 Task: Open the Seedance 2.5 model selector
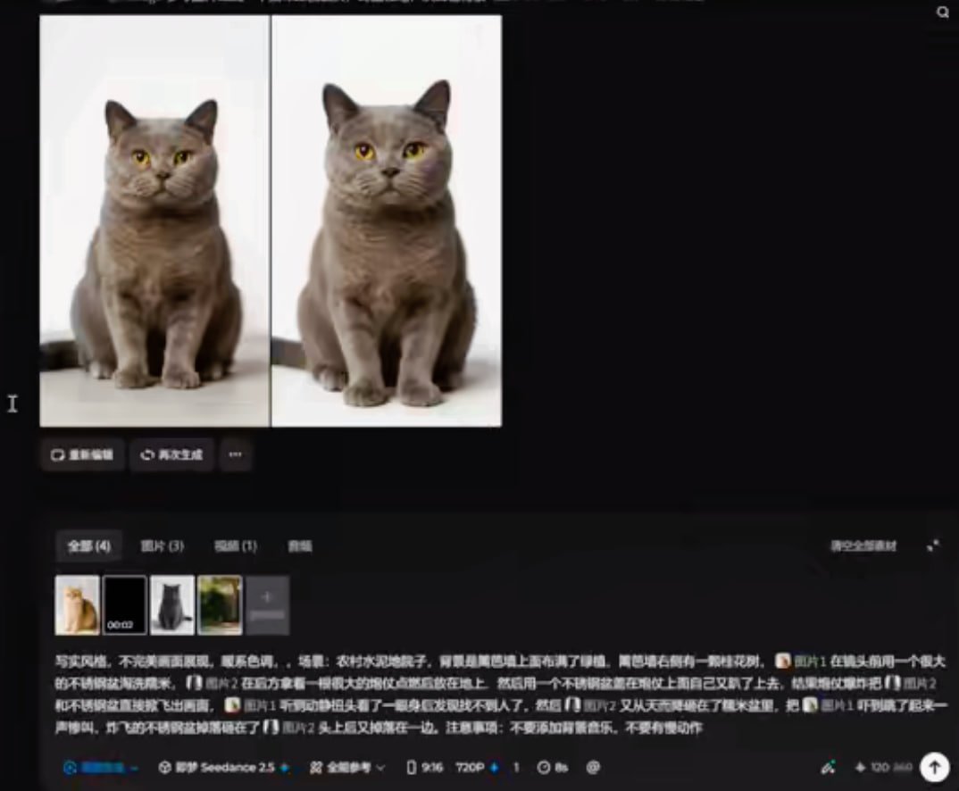(x=224, y=768)
